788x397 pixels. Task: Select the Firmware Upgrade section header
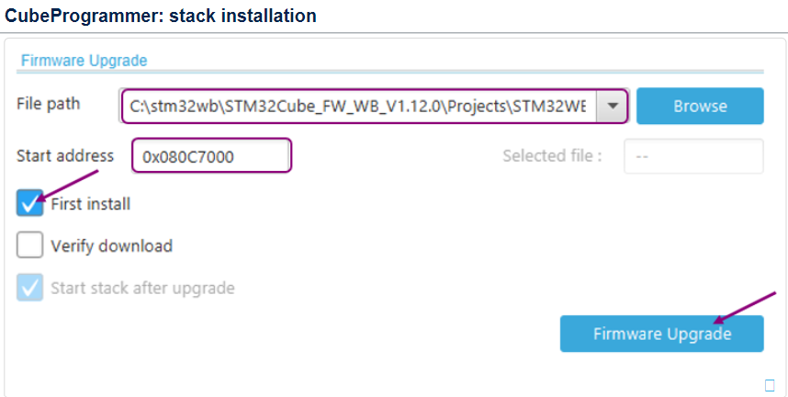(x=84, y=61)
